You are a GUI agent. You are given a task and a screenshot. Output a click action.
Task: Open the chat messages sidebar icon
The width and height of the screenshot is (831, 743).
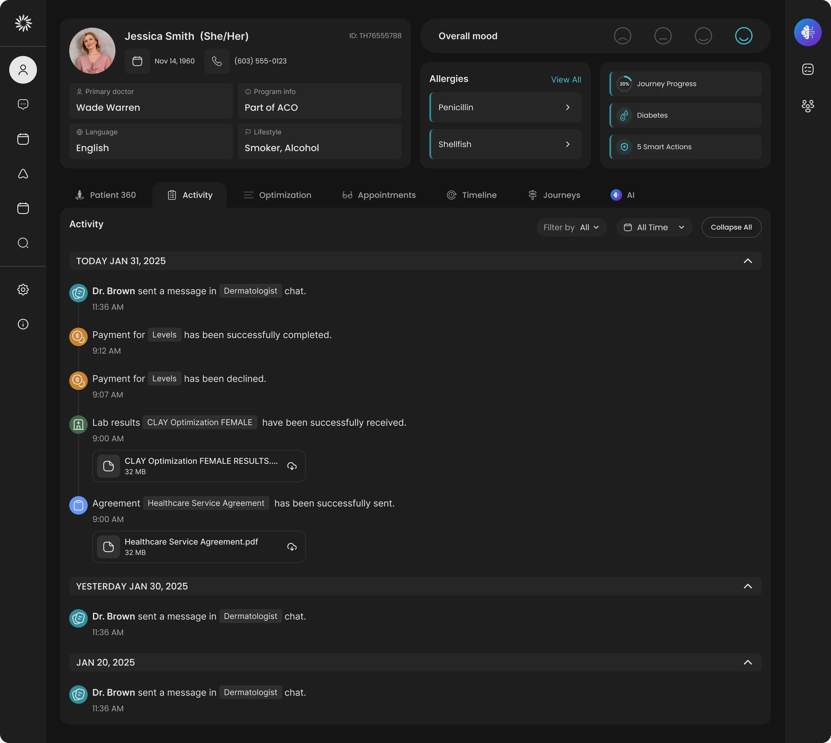point(23,104)
